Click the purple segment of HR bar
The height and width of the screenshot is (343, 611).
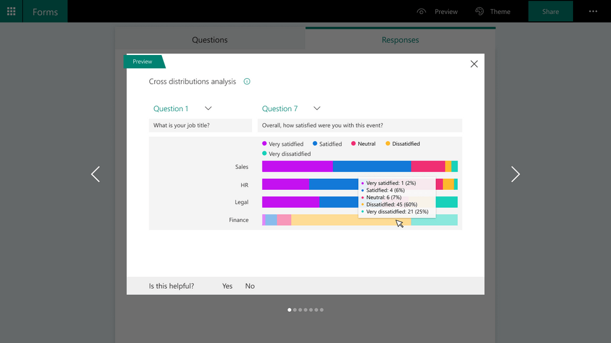pos(286,184)
